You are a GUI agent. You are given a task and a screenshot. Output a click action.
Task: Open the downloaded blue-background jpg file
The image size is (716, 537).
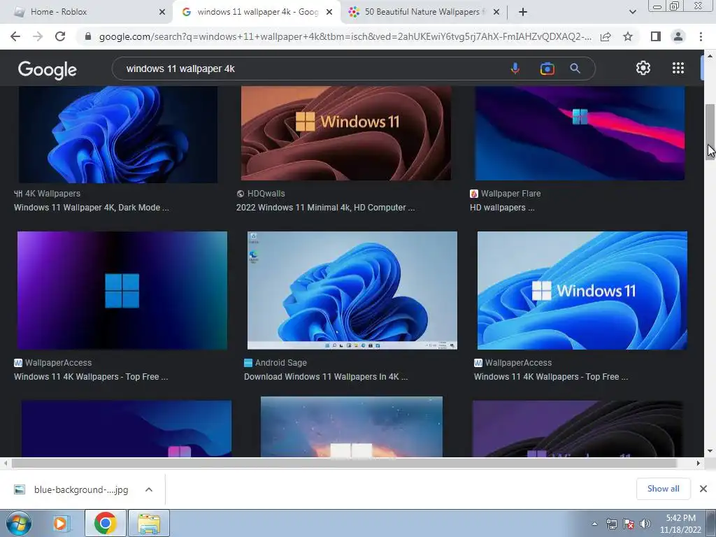[81, 489]
